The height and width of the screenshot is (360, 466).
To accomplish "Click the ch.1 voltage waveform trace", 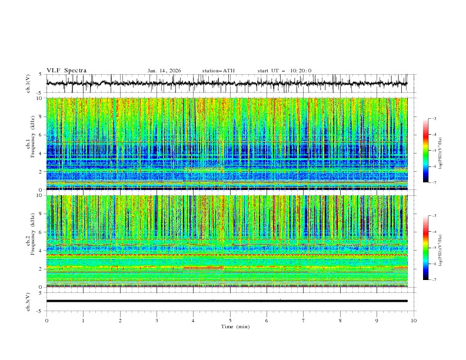I will coord(227,84).
